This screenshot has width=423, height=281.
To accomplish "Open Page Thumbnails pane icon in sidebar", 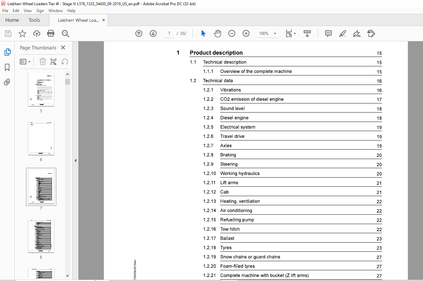I will (7, 52).
